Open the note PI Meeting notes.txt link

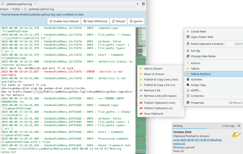pos(197,142)
